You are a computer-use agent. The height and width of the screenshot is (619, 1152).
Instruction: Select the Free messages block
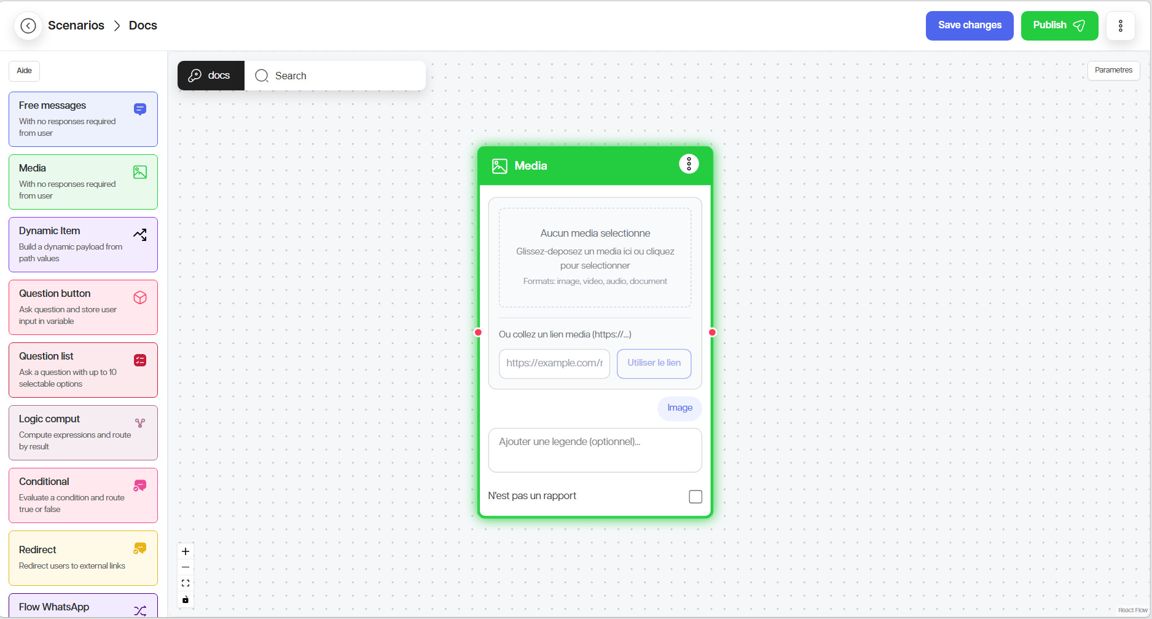(x=83, y=119)
